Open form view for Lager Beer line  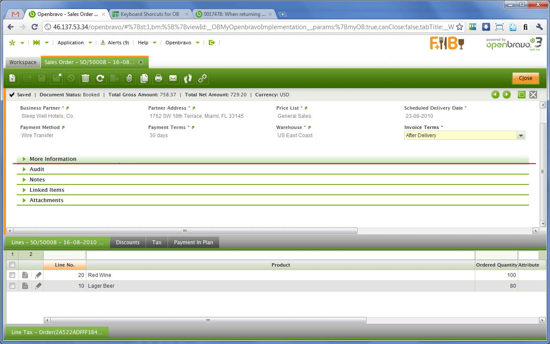[25, 286]
